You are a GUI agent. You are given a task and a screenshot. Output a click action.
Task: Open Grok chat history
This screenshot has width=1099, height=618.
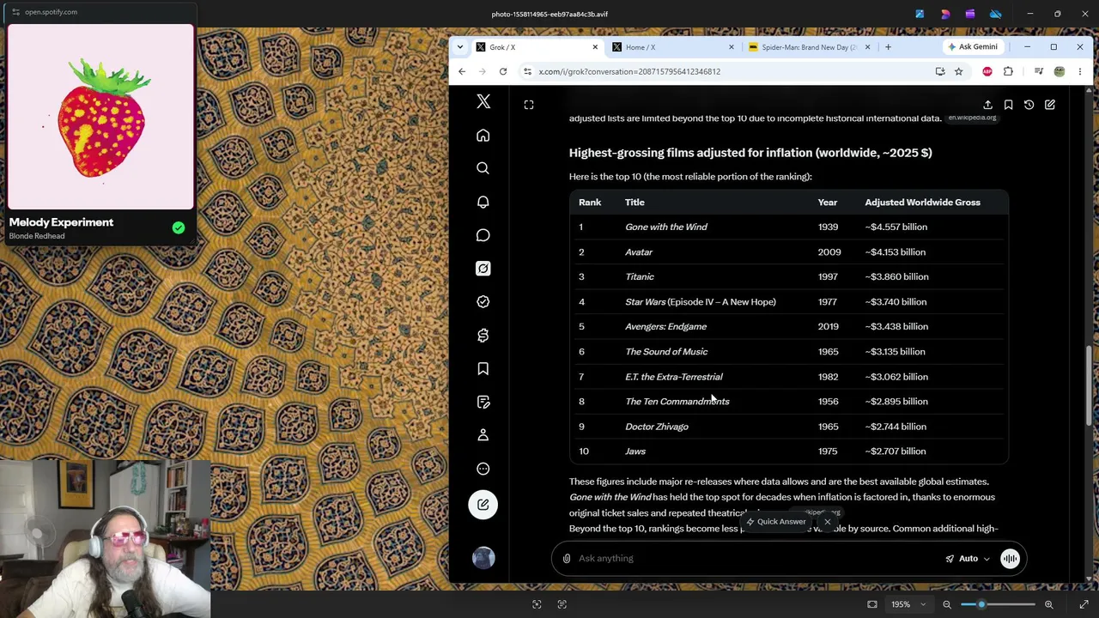1029,105
